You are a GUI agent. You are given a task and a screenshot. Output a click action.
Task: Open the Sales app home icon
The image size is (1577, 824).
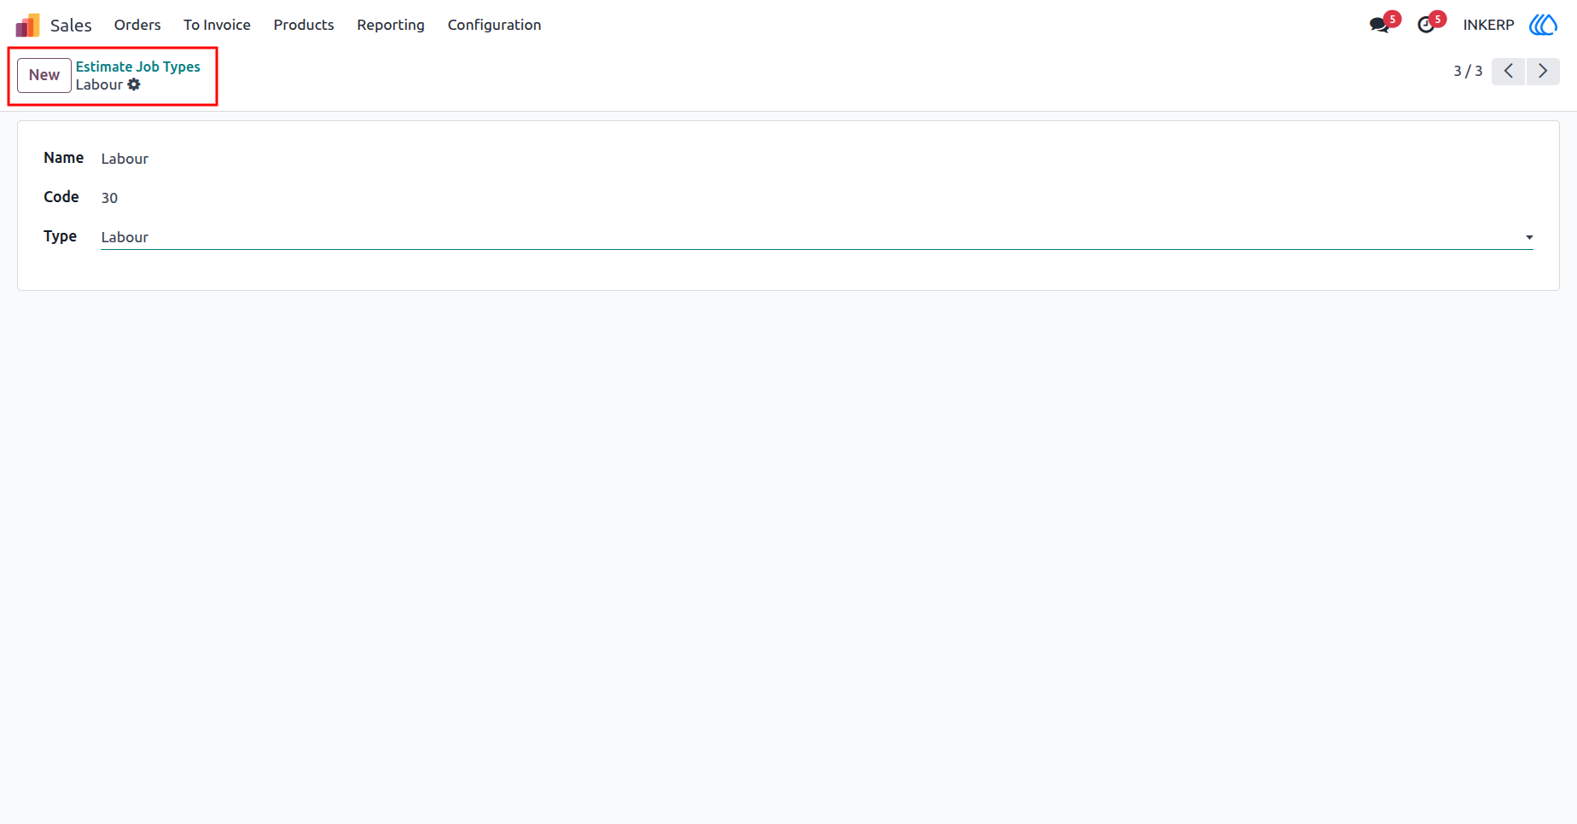27,25
